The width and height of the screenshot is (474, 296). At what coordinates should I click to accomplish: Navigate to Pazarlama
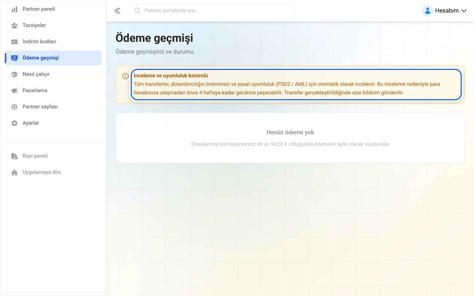point(53,90)
